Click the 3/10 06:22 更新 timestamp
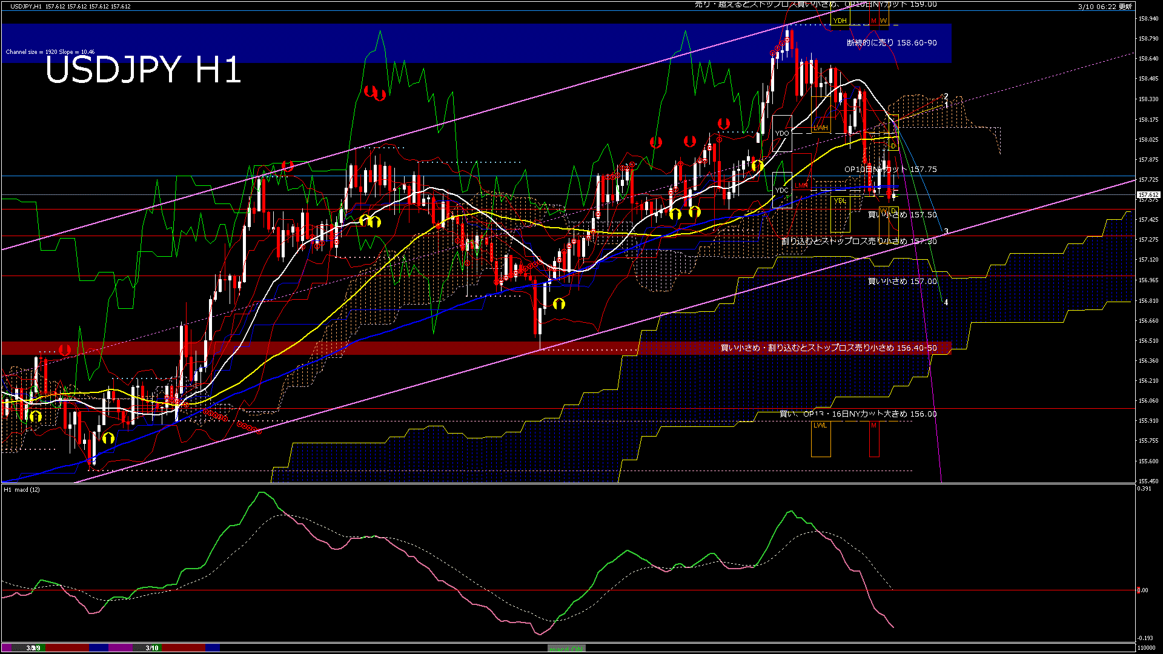 pyautogui.click(x=1105, y=7)
